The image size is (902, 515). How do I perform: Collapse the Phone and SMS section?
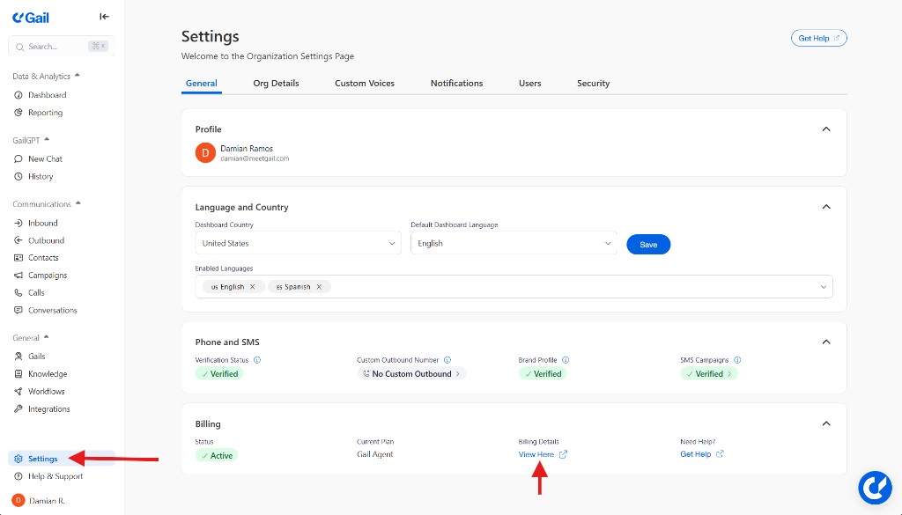[x=826, y=342]
